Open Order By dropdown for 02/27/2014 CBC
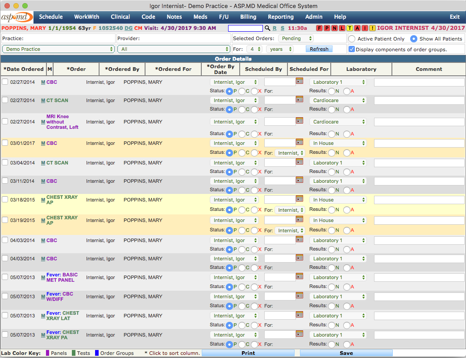 (x=234, y=82)
